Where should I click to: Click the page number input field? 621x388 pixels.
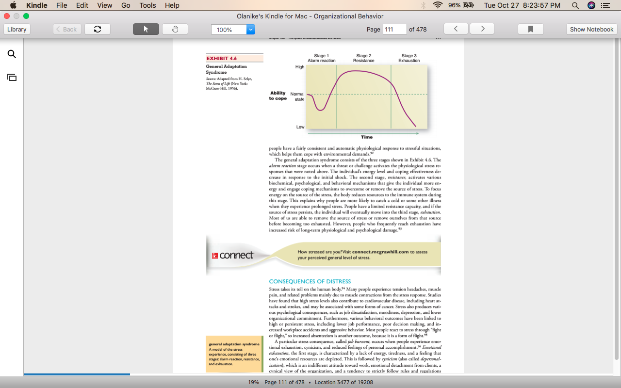pyautogui.click(x=394, y=29)
